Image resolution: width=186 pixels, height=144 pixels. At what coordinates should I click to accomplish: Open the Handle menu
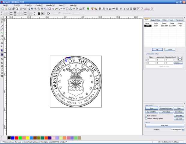click(50, 5)
